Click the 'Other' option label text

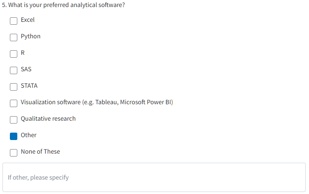click(28, 135)
